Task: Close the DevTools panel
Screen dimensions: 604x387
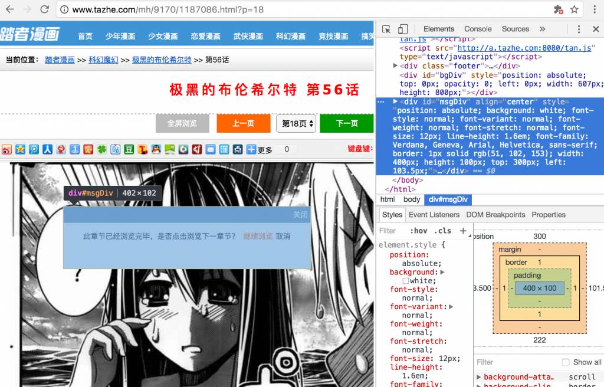Action: click(596, 29)
